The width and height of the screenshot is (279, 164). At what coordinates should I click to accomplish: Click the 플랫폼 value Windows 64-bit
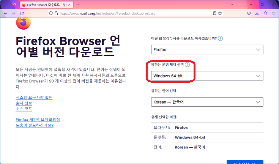(190, 137)
